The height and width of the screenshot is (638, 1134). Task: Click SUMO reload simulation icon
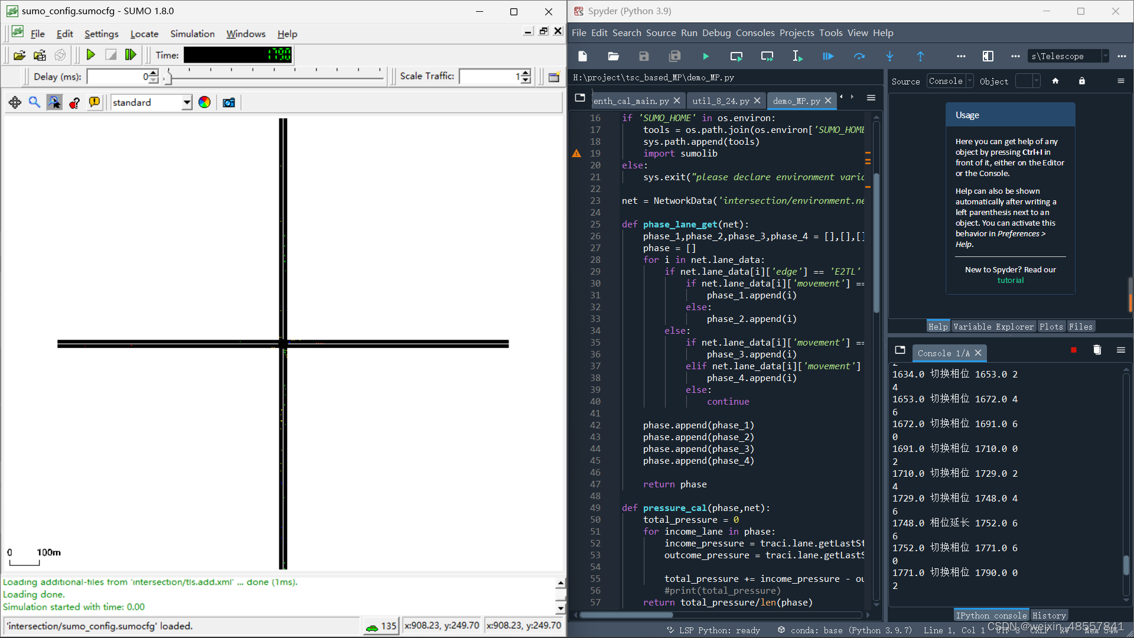point(60,55)
